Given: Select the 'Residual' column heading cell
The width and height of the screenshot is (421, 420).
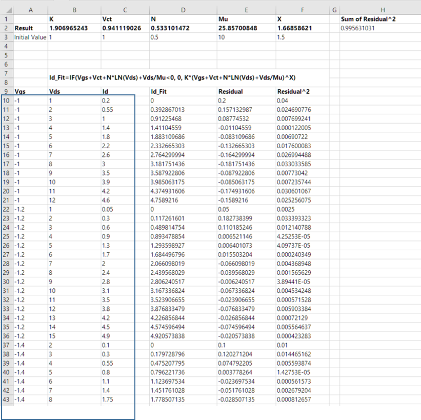Looking at the screenshot, I should tap(246, 92).
